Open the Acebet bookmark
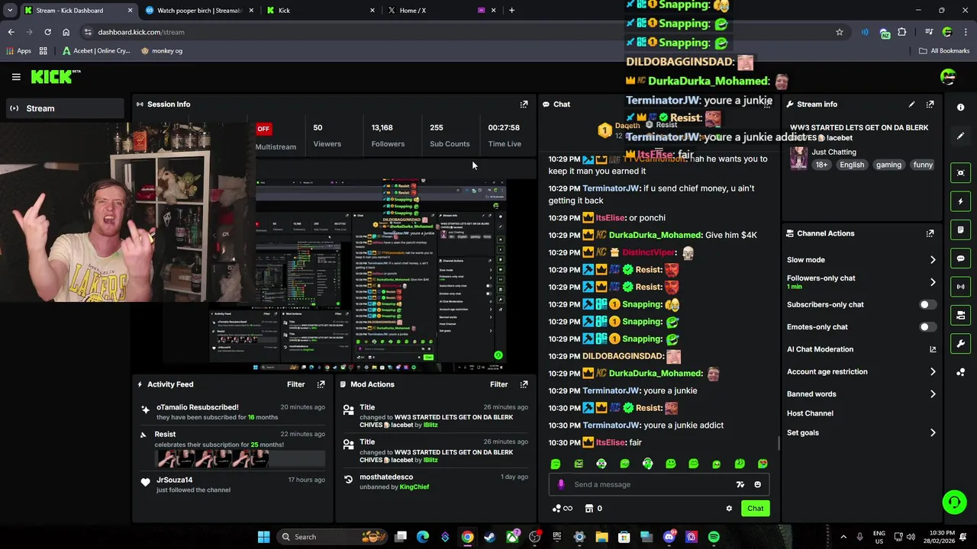The height and width of the screenshot is (549, 977). click(96, 51)
